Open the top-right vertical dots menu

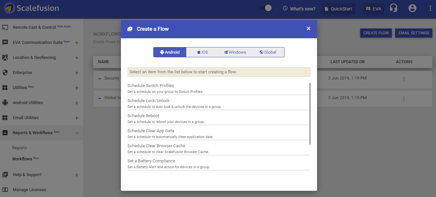[x=430, y=9]
